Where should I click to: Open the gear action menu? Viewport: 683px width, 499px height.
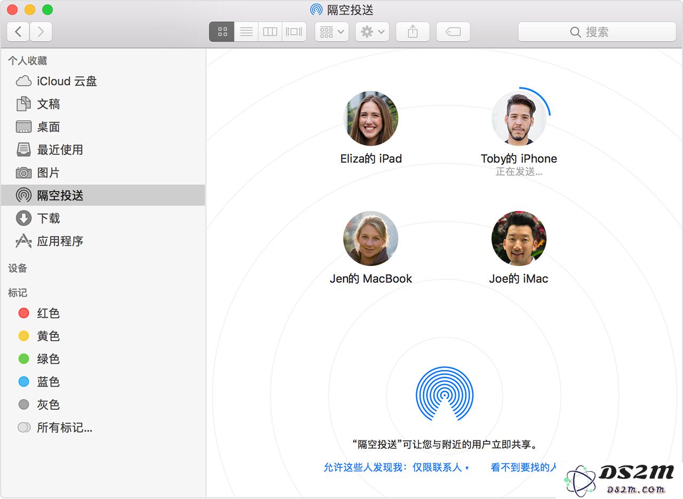click(x=372, y=32)
